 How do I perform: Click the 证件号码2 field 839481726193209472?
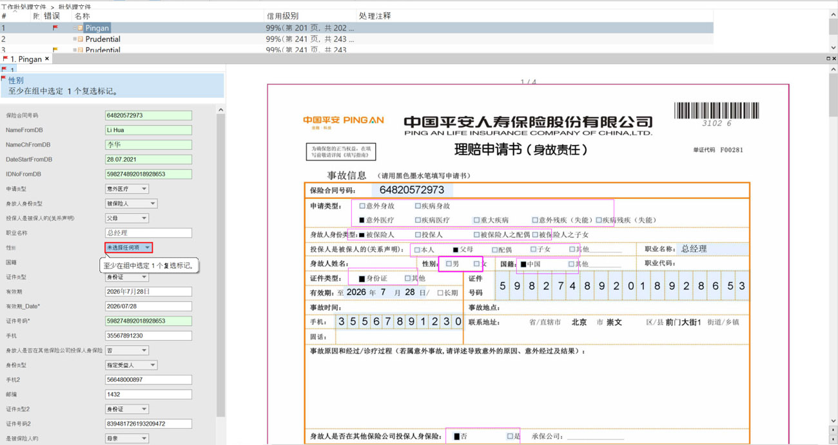click(x=148, y=424)
